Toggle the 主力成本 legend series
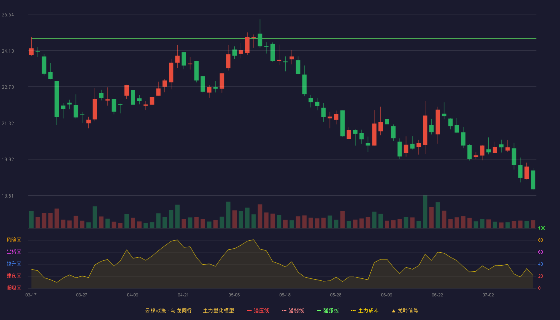Screen dimensions: 560x320 365,310
